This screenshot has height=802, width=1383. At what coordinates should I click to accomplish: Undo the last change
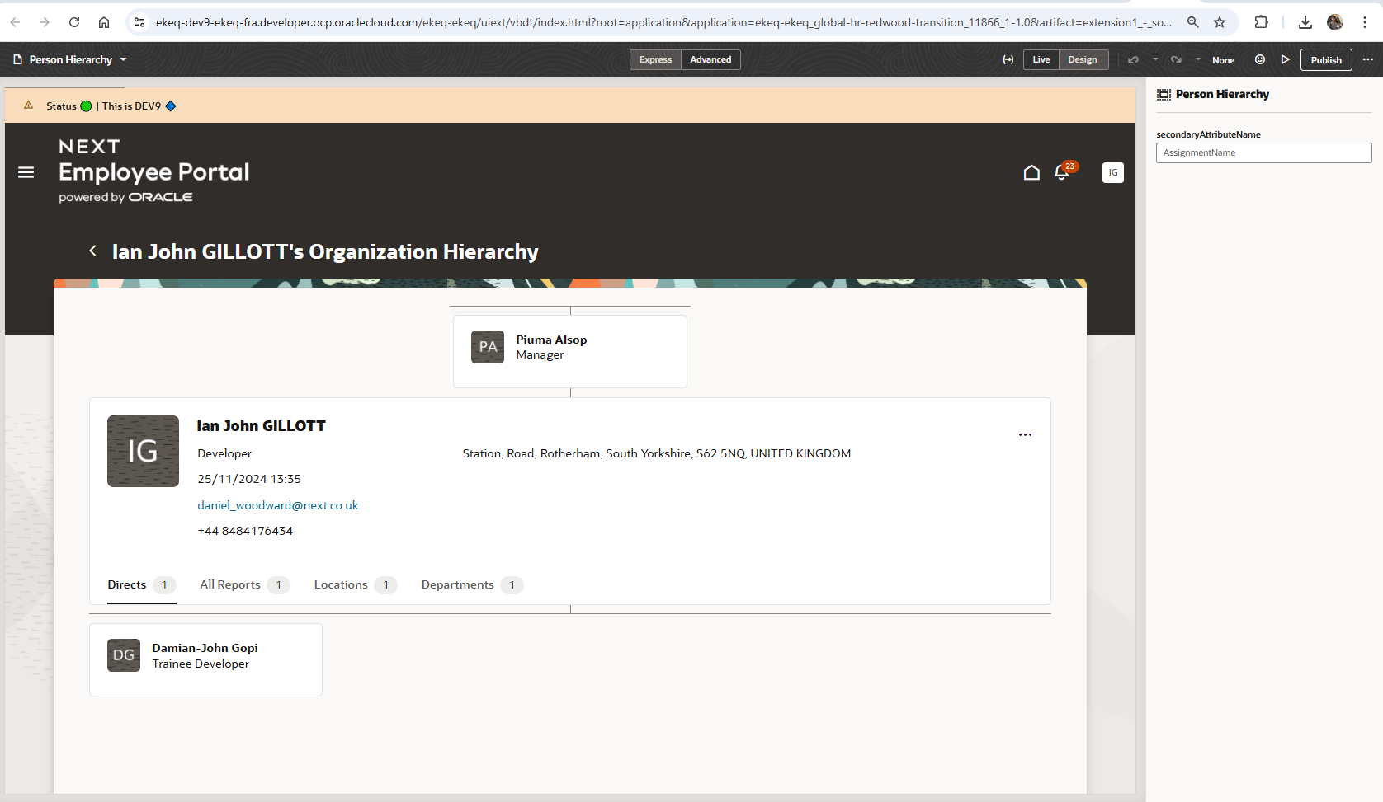pos(1134,59)
